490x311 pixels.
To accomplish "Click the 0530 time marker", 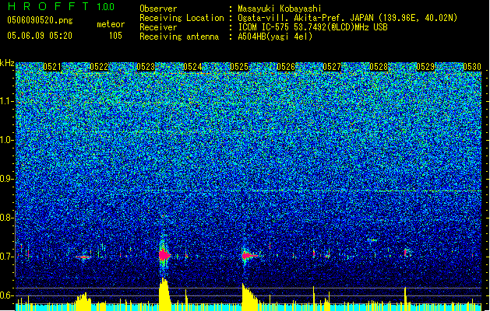I will click(472, 67).
